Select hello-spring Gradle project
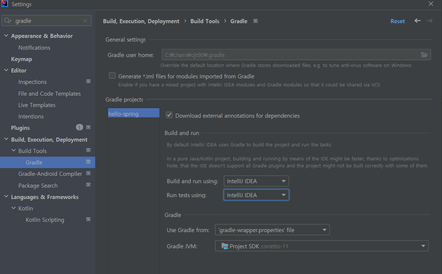The width and height of the screenshot is (442, 274). tap(134, 114)
